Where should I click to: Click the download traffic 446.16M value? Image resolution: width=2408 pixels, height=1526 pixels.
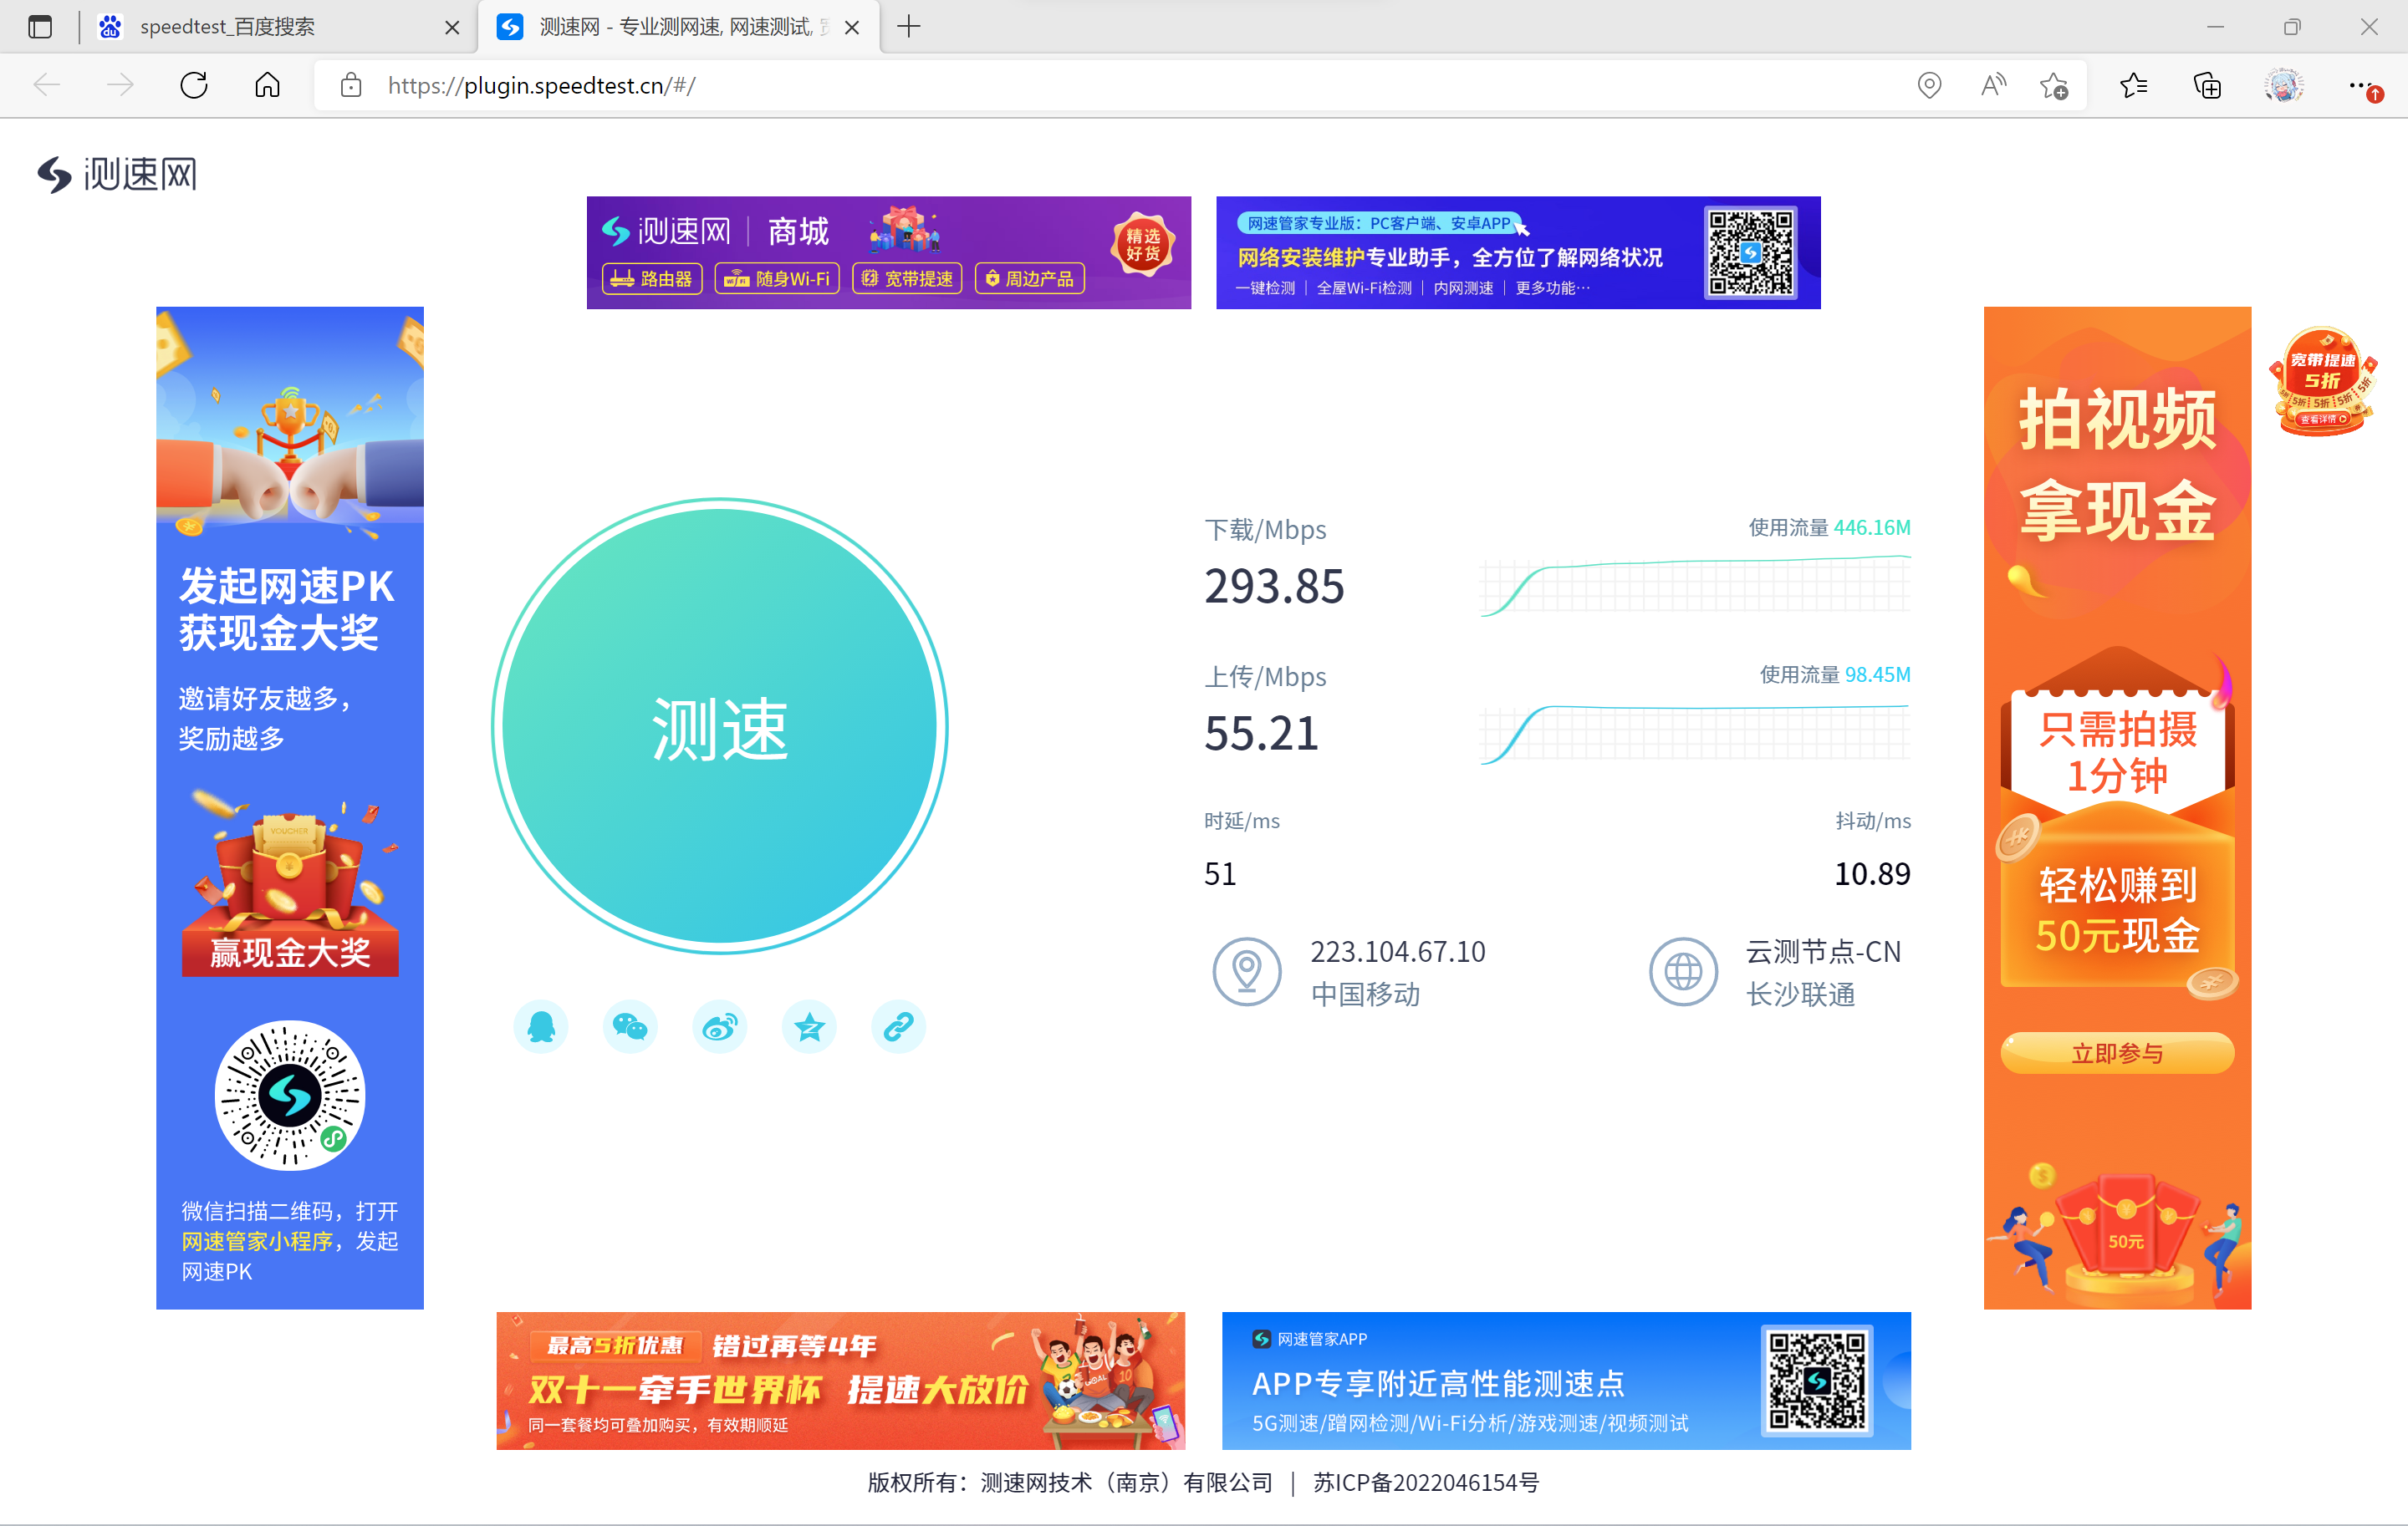[x=1872, y=527]
